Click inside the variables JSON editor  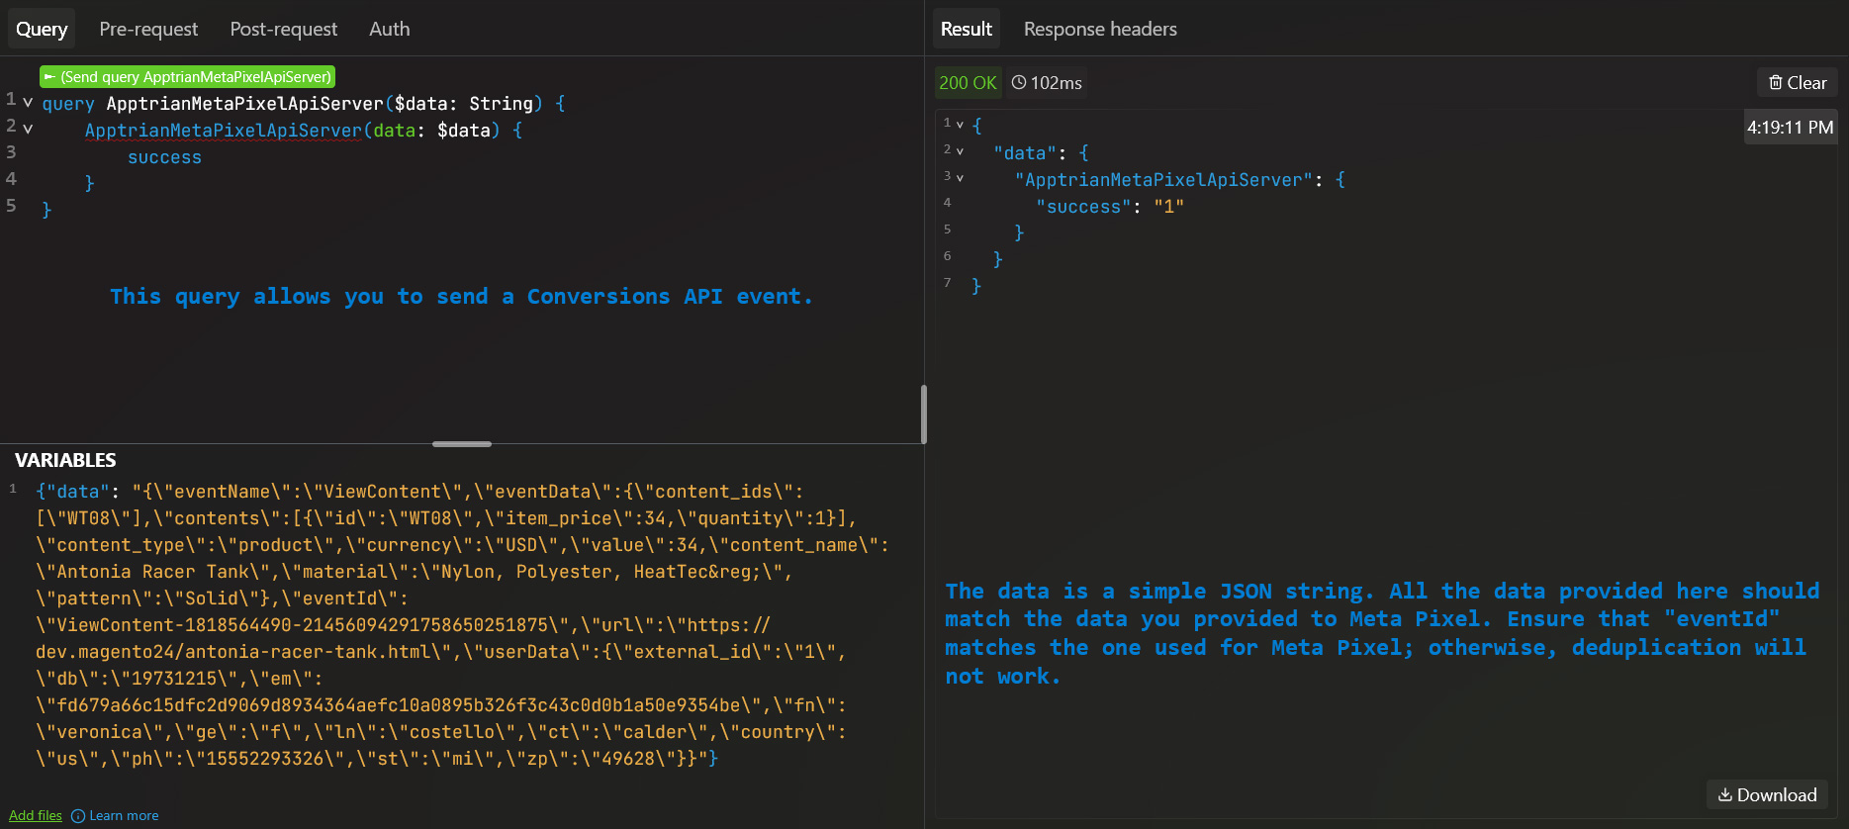[x=462, y=625]
